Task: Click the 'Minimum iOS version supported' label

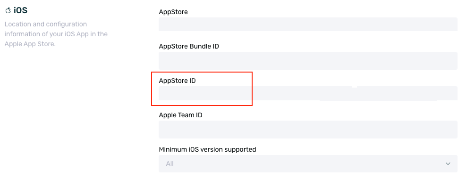Action: coord(207,149)
